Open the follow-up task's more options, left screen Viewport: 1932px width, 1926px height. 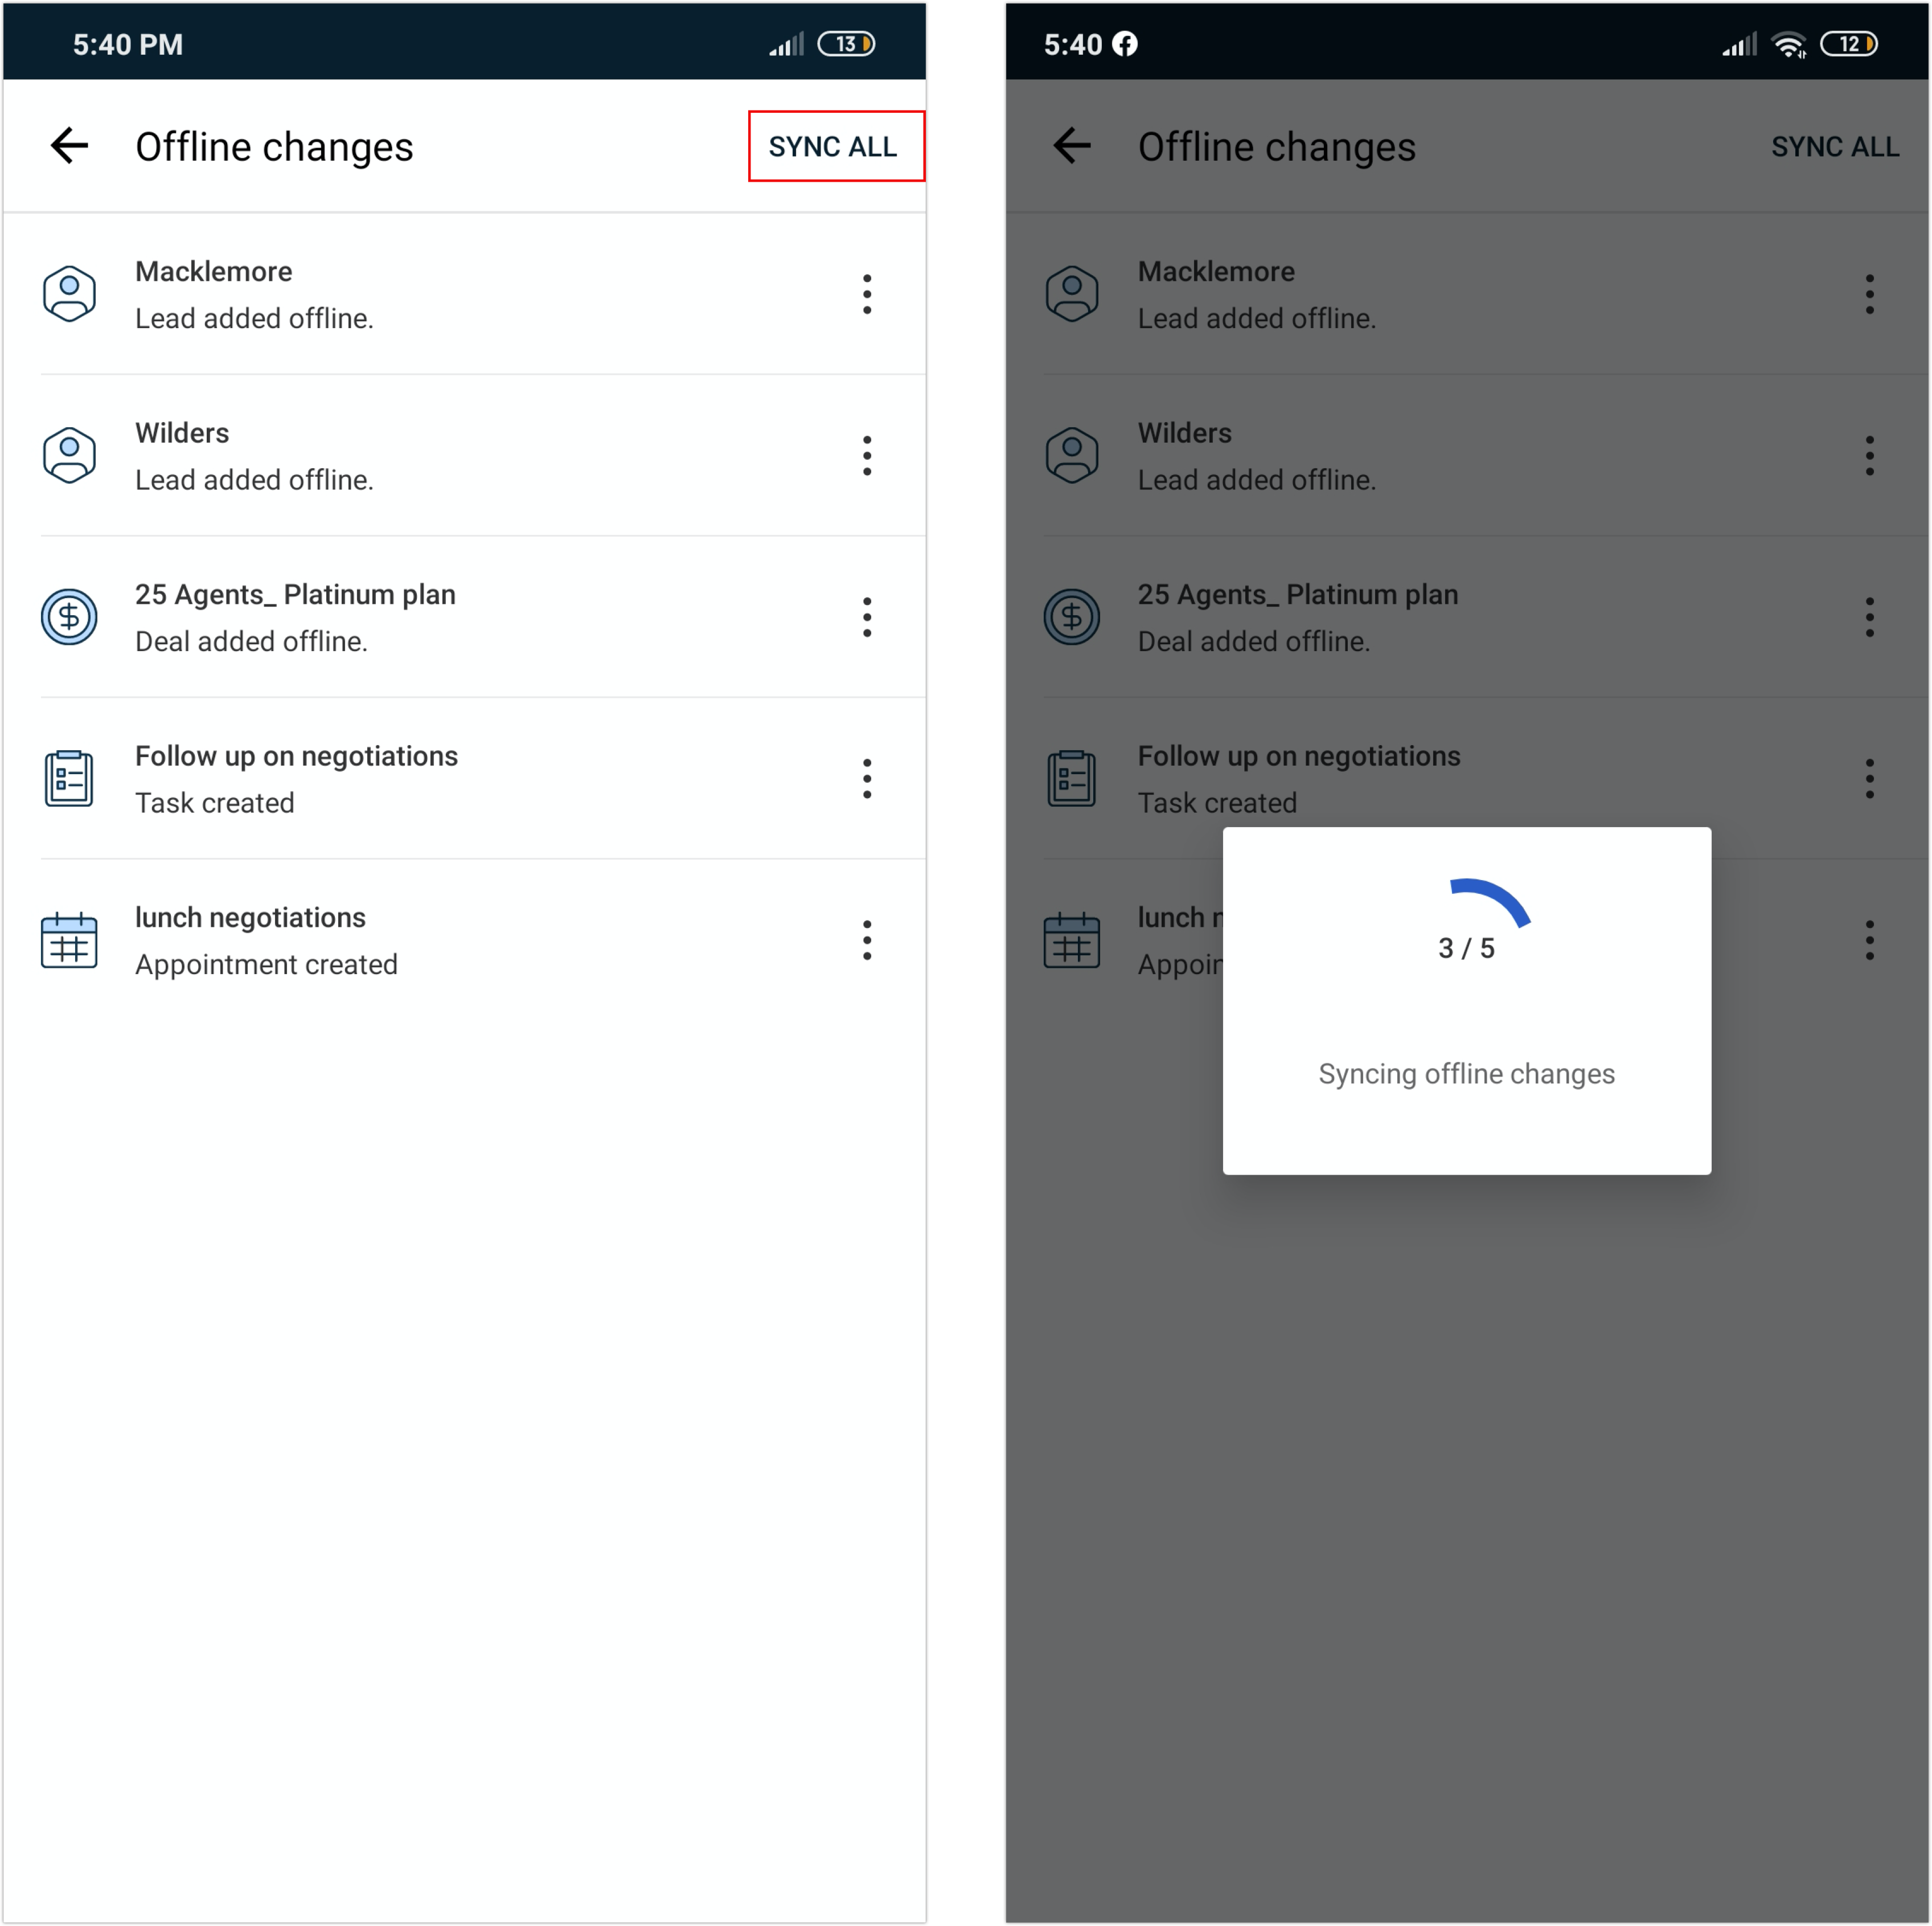point(867,778)
